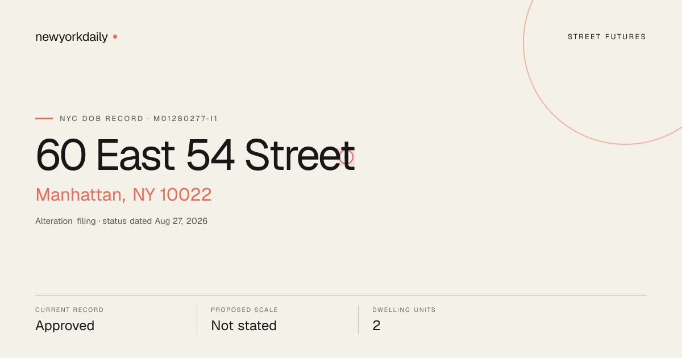Viewport: 682px width, 358px height.
Task: Click the Not stated value
Action: [x=244, y=326]
